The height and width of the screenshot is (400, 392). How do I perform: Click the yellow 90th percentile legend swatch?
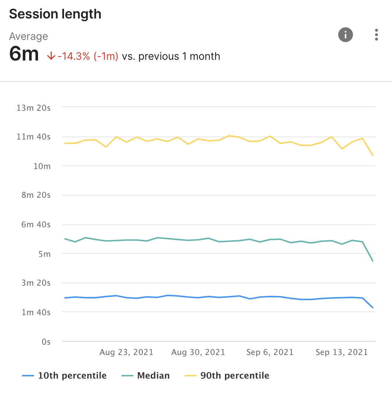tap(190, 376)
